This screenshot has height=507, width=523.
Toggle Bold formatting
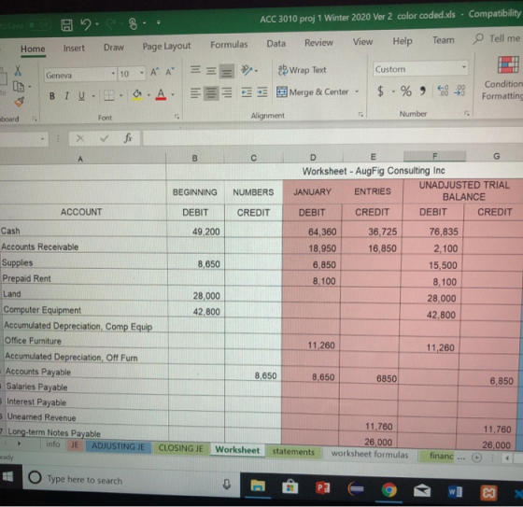(x=52, y=96)
